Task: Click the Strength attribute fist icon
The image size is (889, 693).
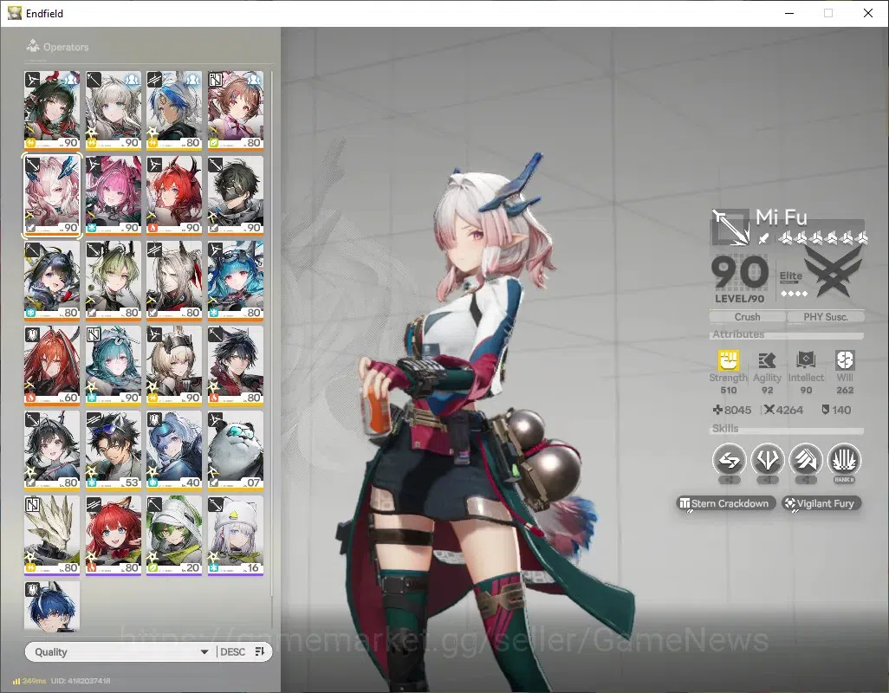Action: click(x=729, y=360)
